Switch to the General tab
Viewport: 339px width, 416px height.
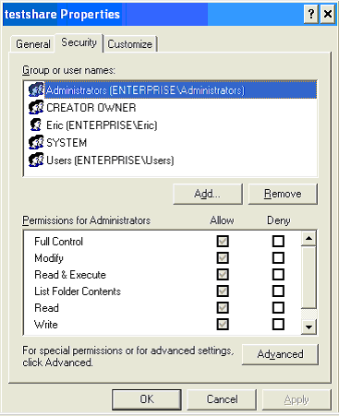coord(33,44)
